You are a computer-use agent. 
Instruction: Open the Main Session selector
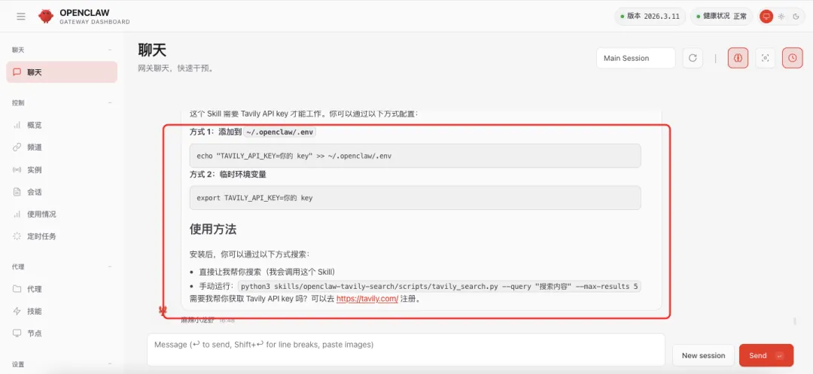[x=635, y=58]
